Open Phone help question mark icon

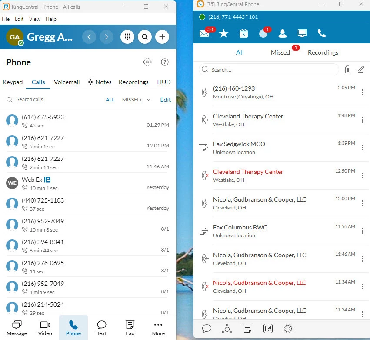(x=165, y=62)
